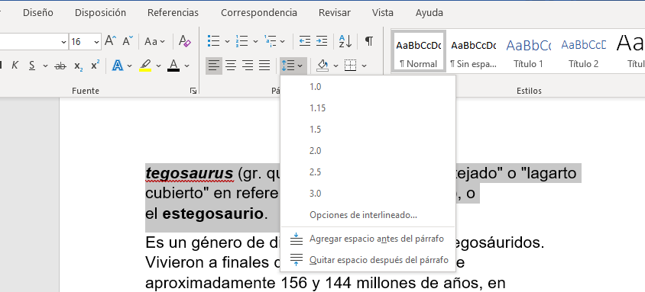The width and height of the screenshot is (645, 292).
Task: Toggle subscript formatting
Action: click(78, 66)
